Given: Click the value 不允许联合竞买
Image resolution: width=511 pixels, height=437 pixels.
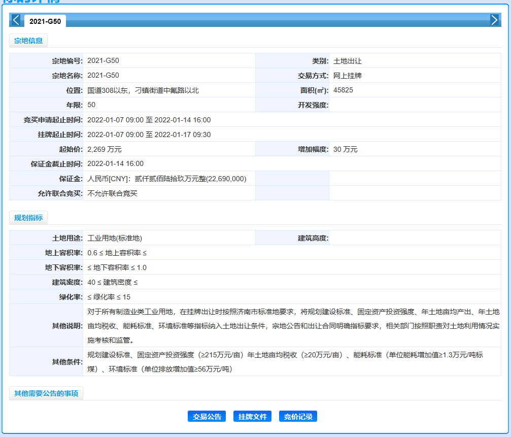Looking at the screenshot, I should (112, 193).
